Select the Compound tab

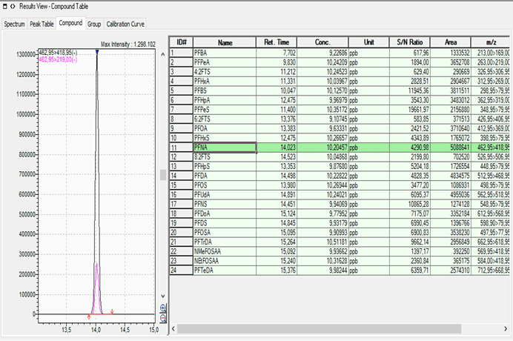[70, 23]
